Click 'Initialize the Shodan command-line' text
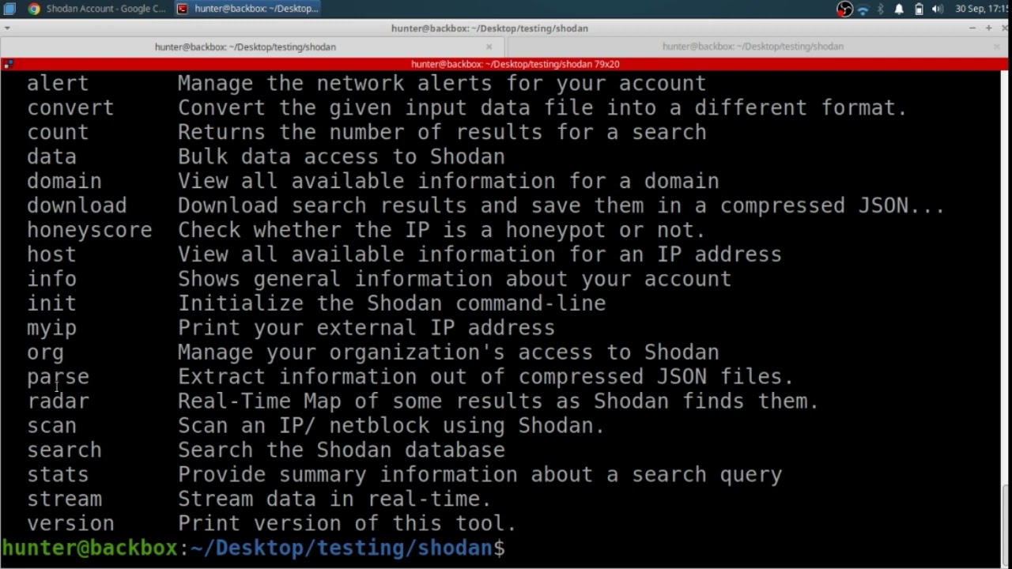Image resolution: width=1012 pixels, height=569 pixels. (391, 303)
